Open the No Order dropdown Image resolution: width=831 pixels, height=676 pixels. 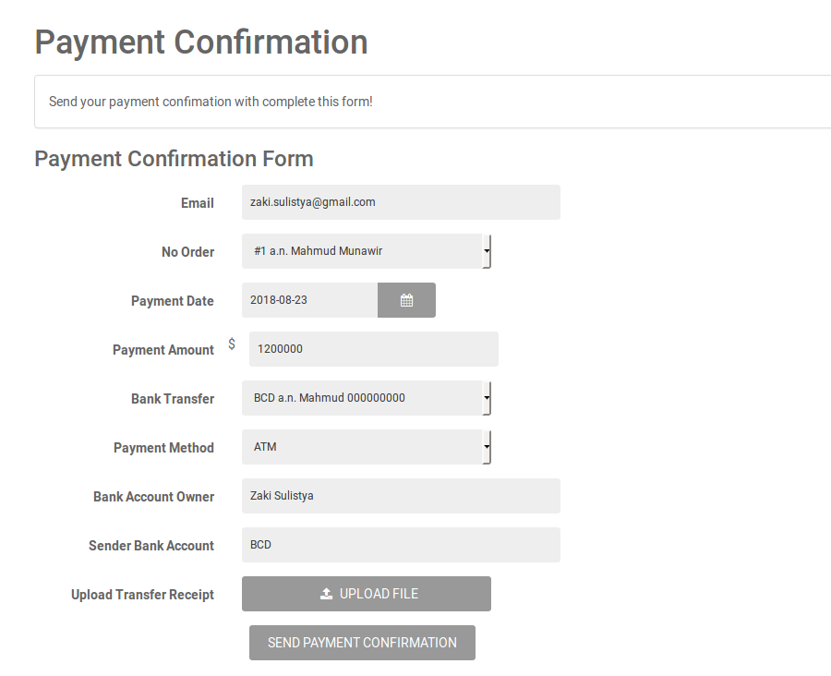tap(366, 251)
